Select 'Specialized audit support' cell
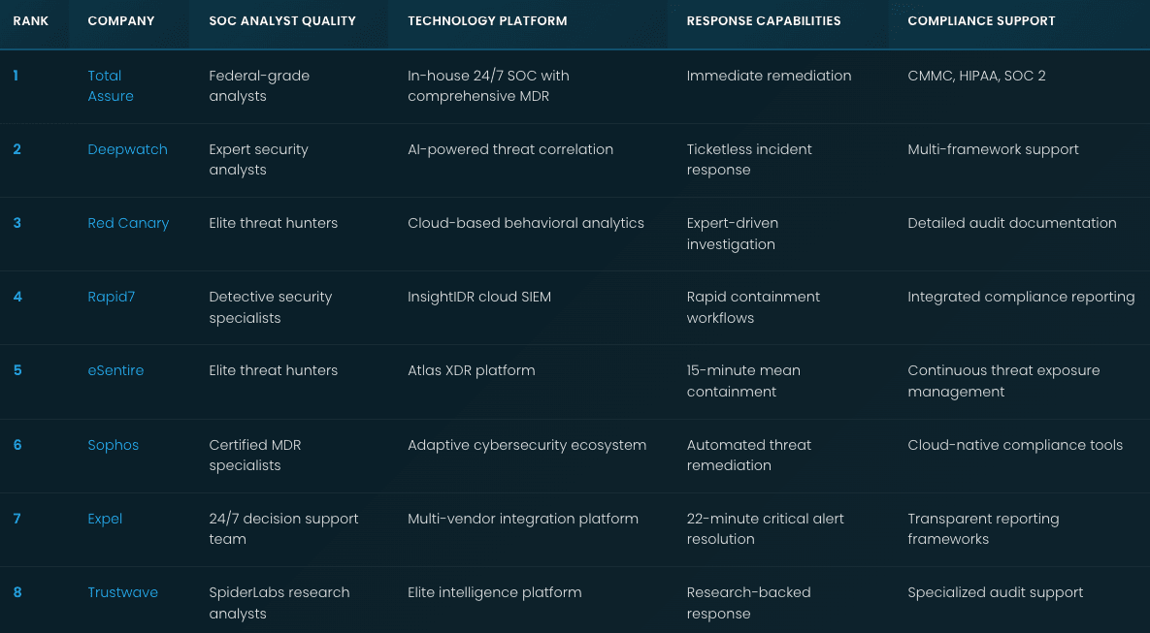The width and height of the screenshot is (1150, 633). pyautogui.click(x=996, y=592)
